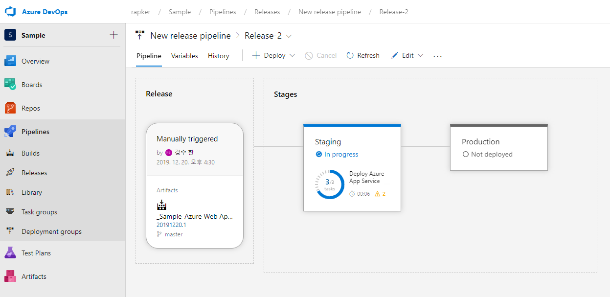The image size is (610, 297).
Task: Click the build artifact download icon
Action: tap(162, 205)
